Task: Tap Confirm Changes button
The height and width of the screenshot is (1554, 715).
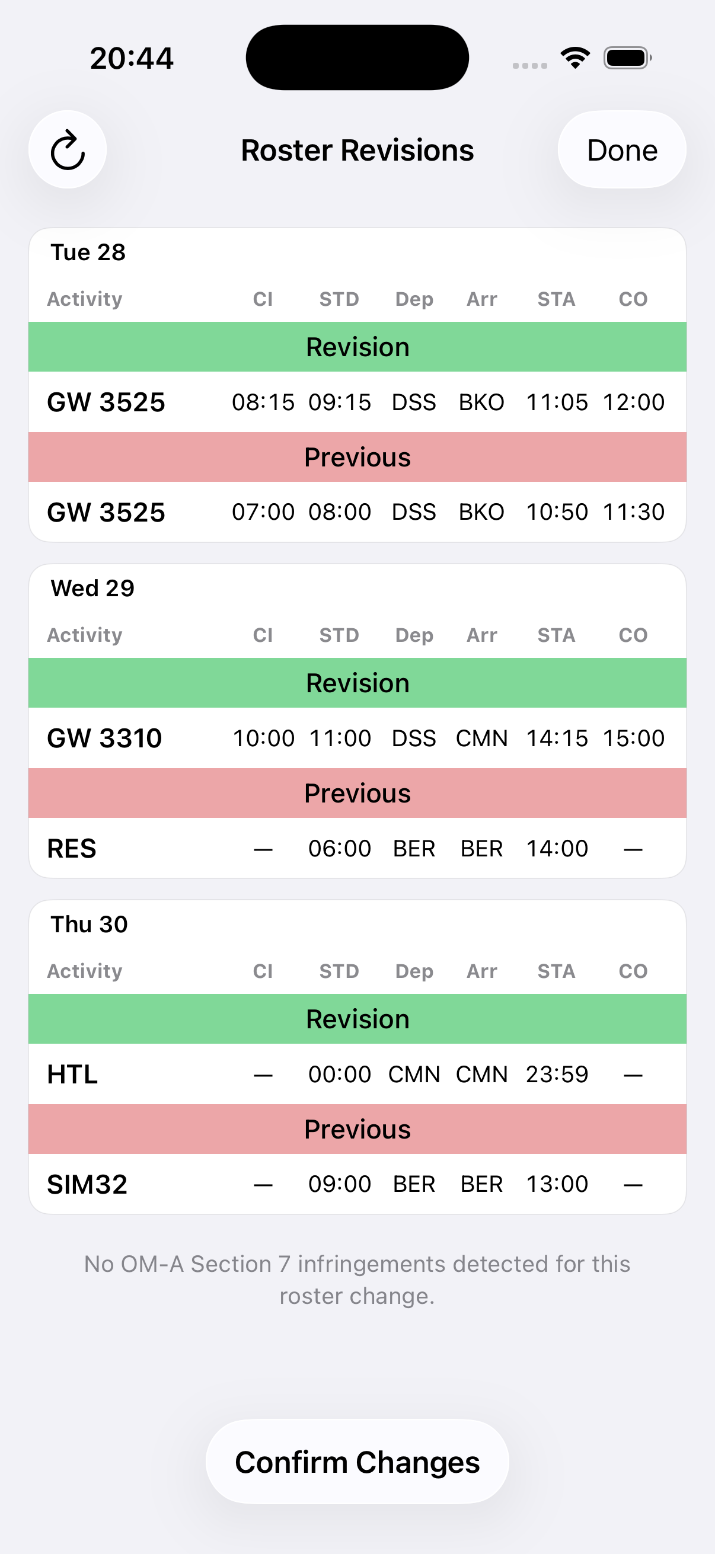Action: (x=357, y=1462)
